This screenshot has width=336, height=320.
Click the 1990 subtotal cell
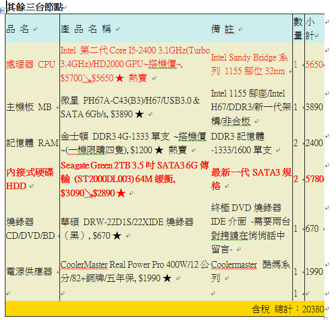click(314, 271)
